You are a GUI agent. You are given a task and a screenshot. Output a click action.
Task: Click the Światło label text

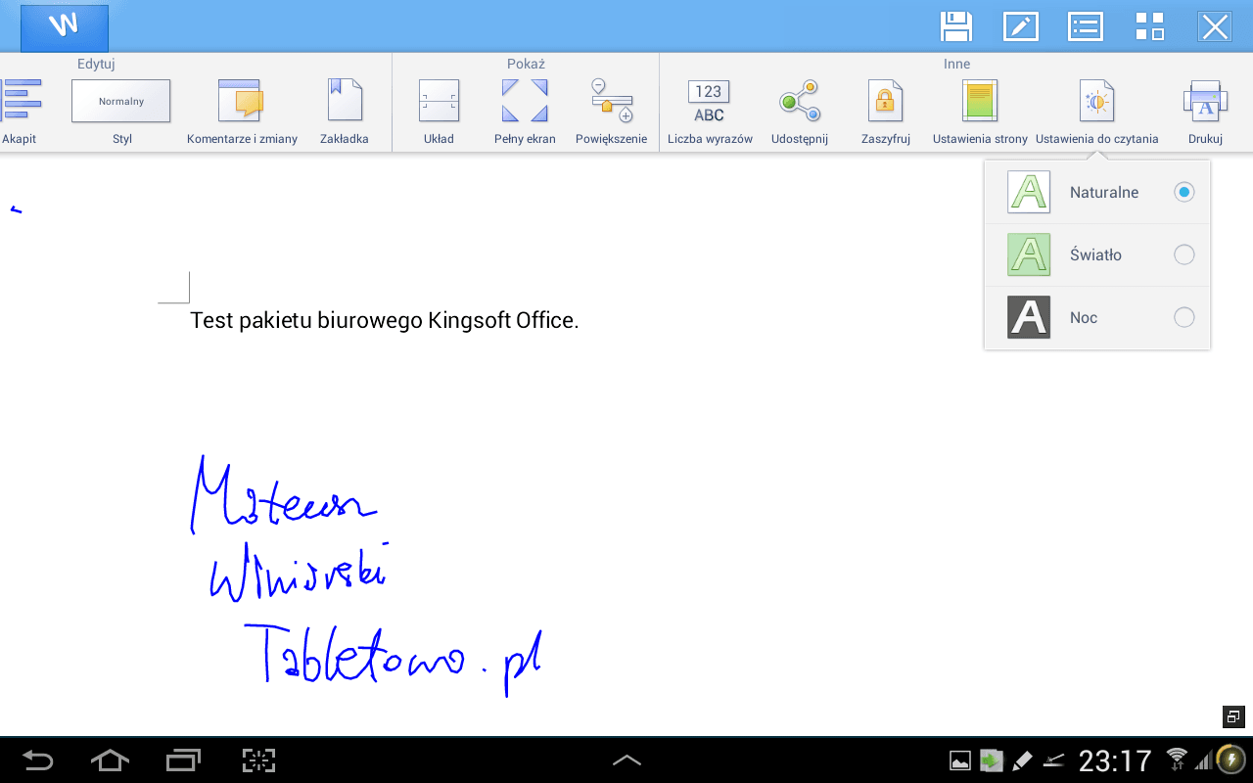click(1095, 254)
